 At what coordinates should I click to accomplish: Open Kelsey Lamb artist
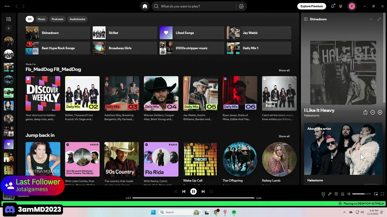click(279, 159)
